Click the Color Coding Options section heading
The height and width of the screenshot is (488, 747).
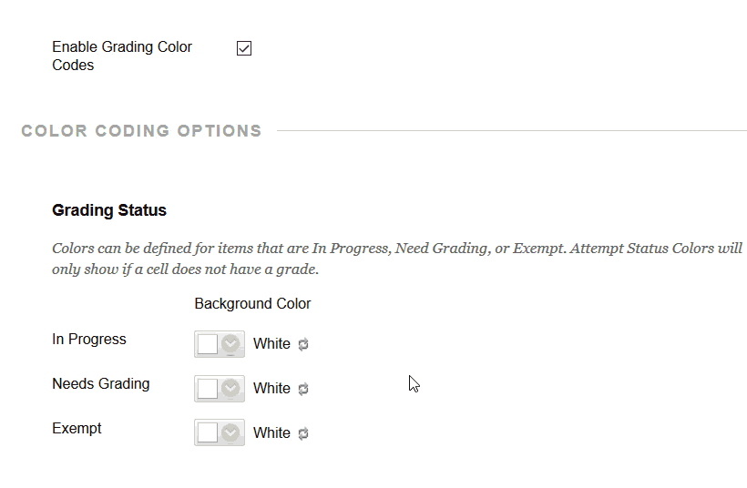141,130
